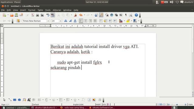Insert a picture From File
Image resolution: width=194 pixels, height=109 pixels.
(94, 100)
